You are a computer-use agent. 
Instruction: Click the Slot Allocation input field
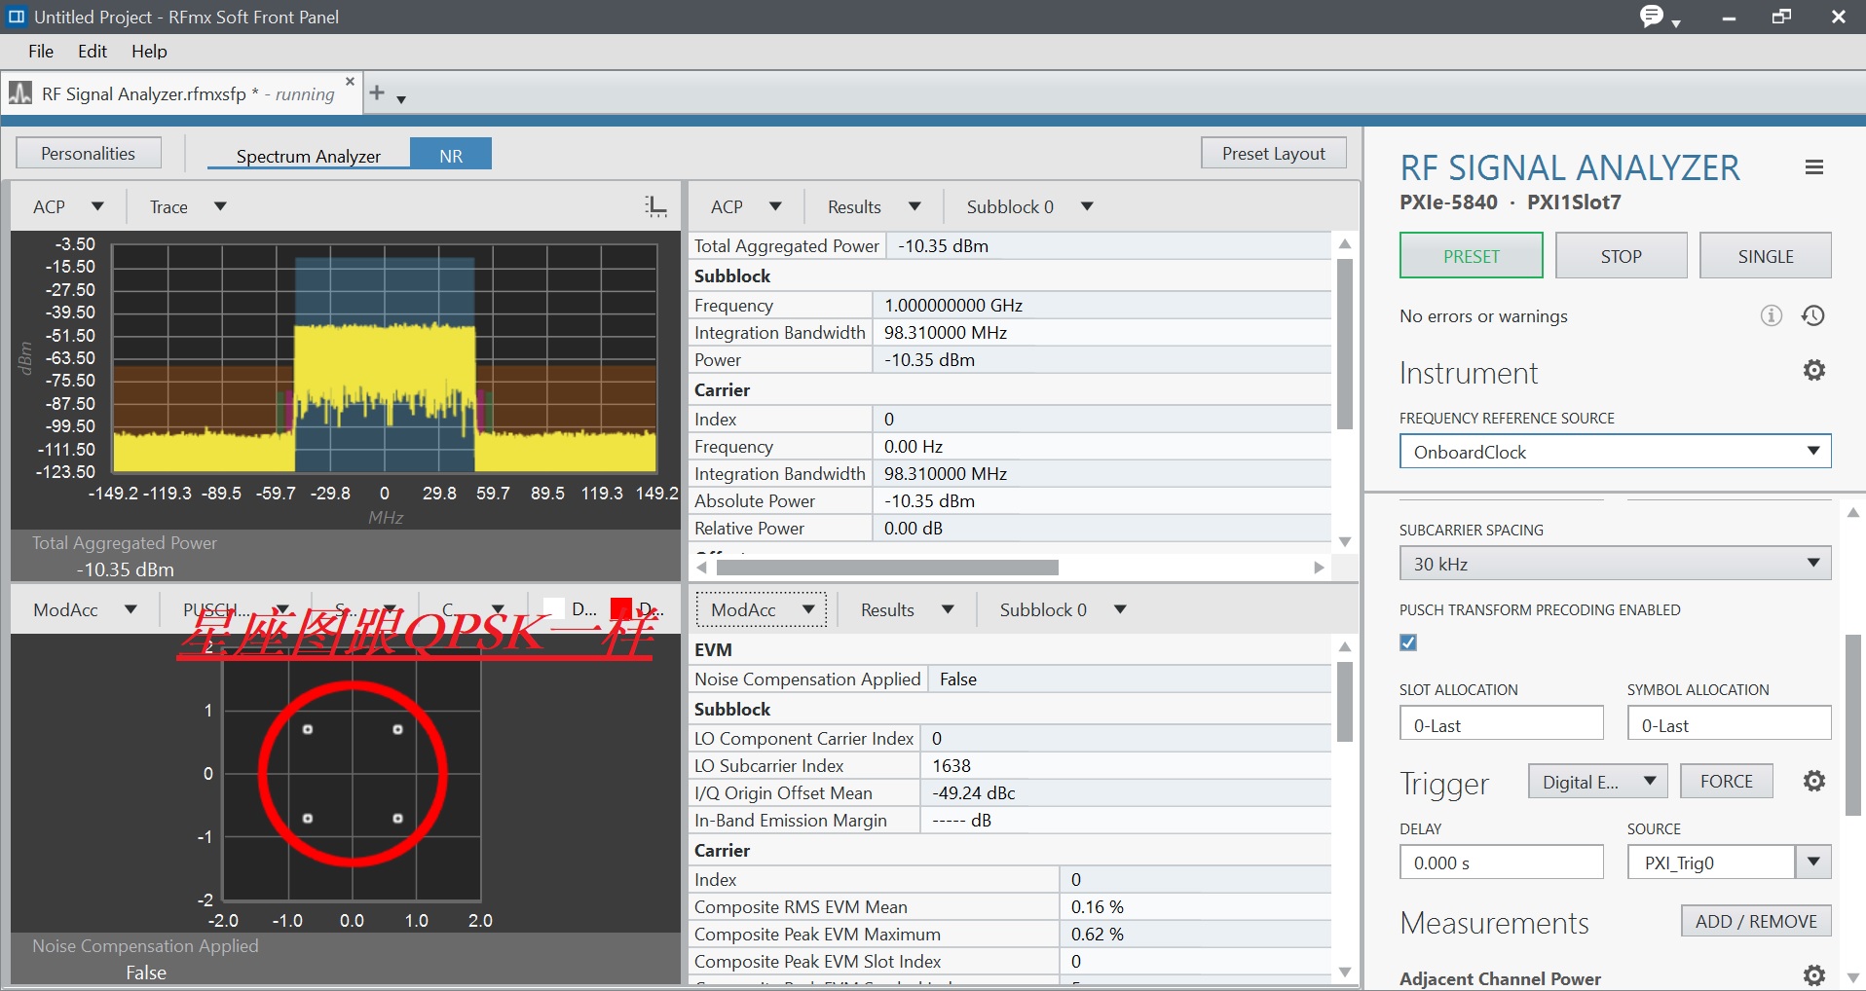(x=1501, y=724)
